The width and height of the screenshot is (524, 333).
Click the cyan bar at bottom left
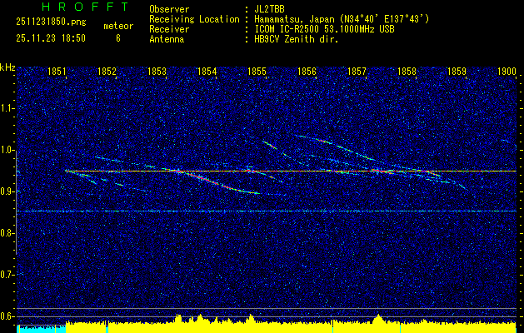[41, 329]
